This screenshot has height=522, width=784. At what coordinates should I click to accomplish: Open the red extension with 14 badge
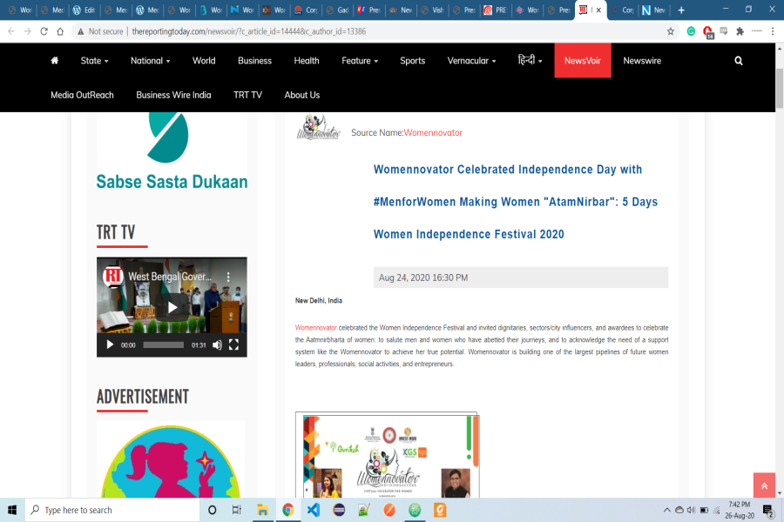(708, 32)
